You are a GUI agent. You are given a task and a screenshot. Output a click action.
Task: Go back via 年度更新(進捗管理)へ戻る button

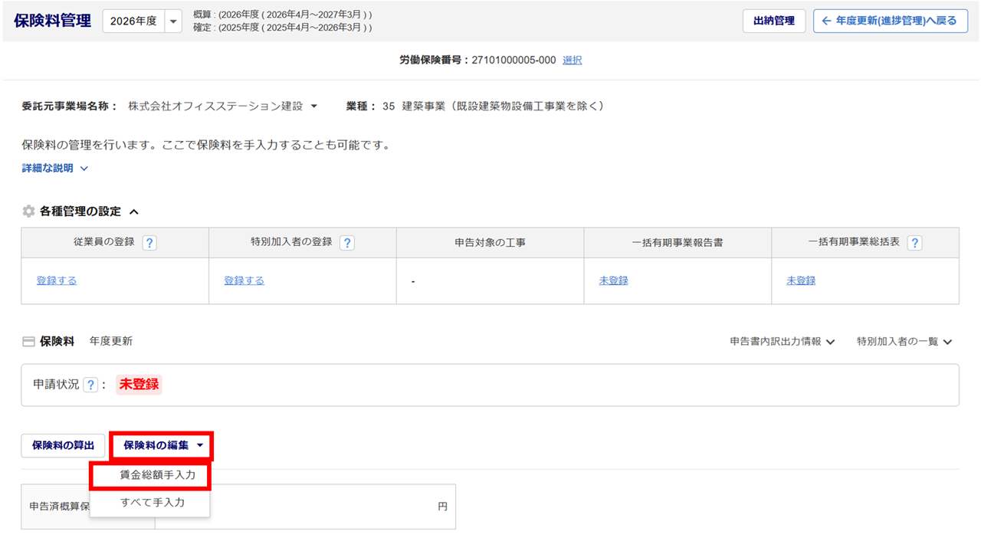[889, 21]
